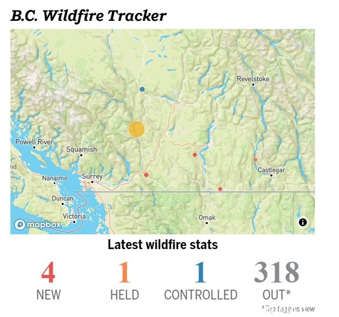Click the Castlegar map label
This screenshot has width=339, height=317.
click(x=271, y=170)
